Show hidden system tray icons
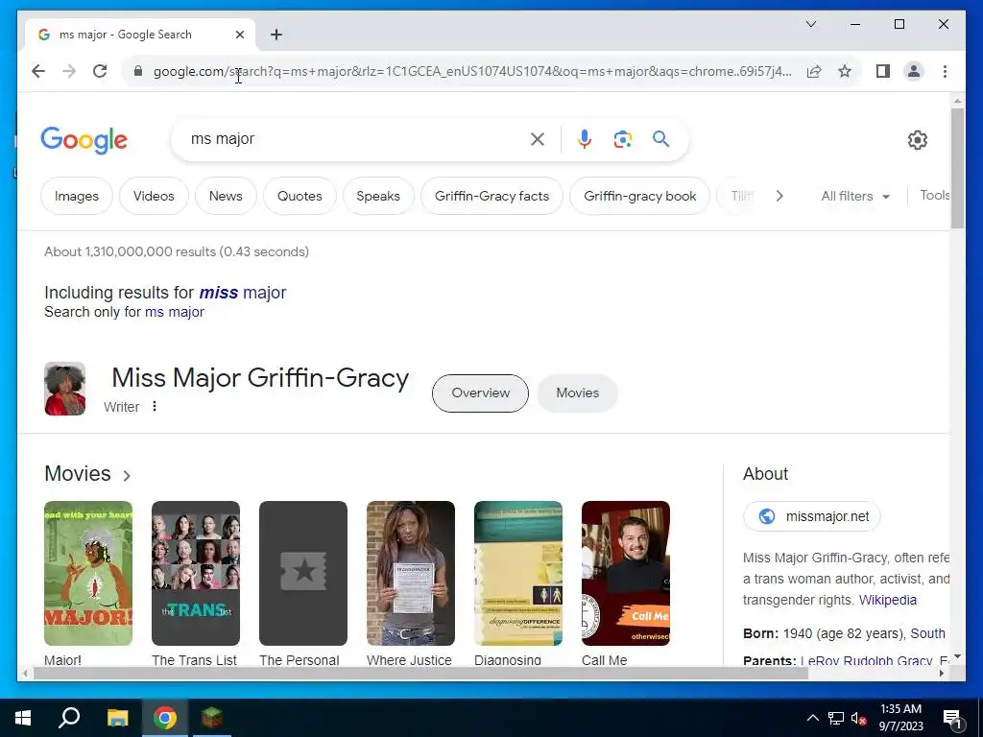Image resolution: width=983 pixels, height=737 pixels. (812, 718)
